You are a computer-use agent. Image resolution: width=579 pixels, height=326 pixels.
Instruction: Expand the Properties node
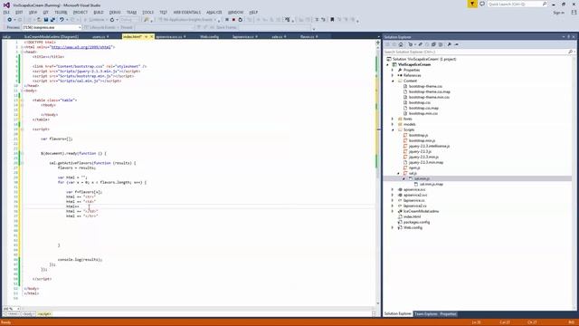point(393,70)
